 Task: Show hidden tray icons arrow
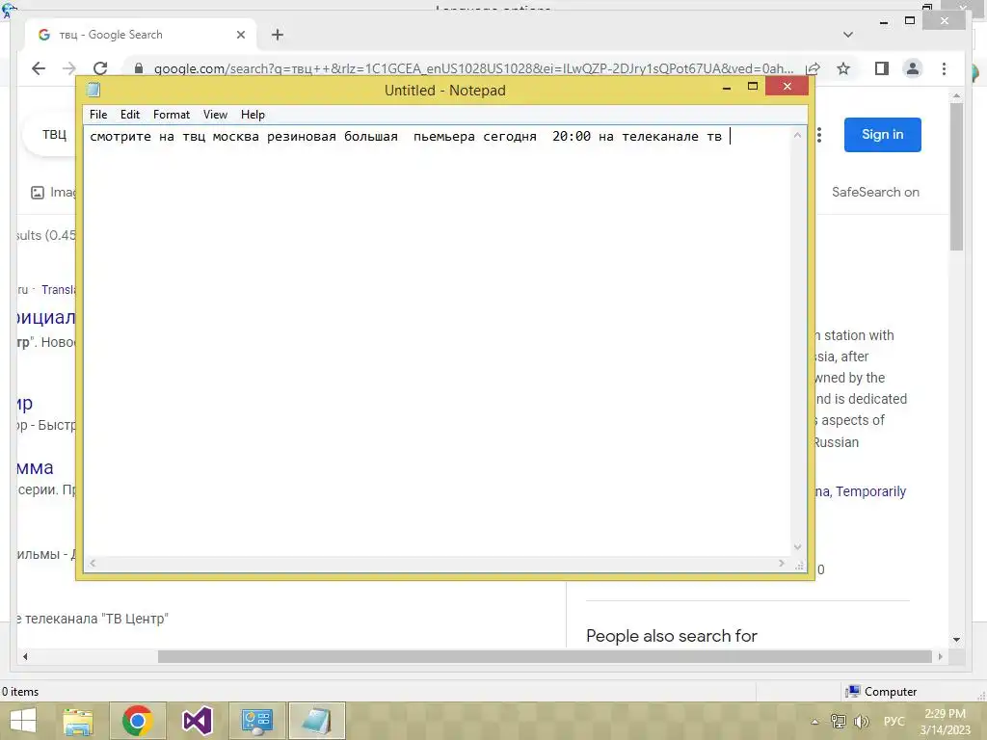coord(814,722)
